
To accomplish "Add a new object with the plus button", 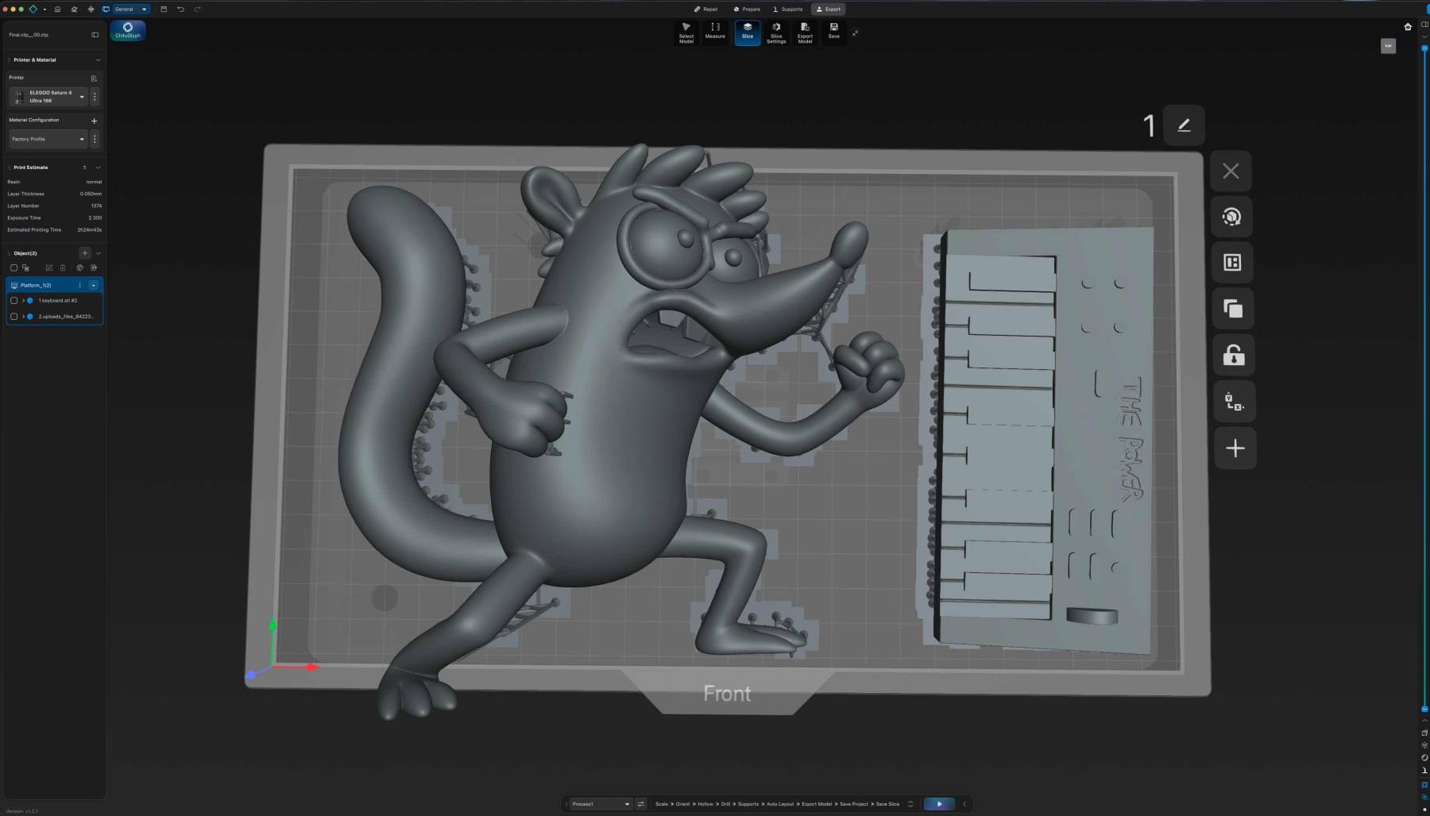I will 85,253.
